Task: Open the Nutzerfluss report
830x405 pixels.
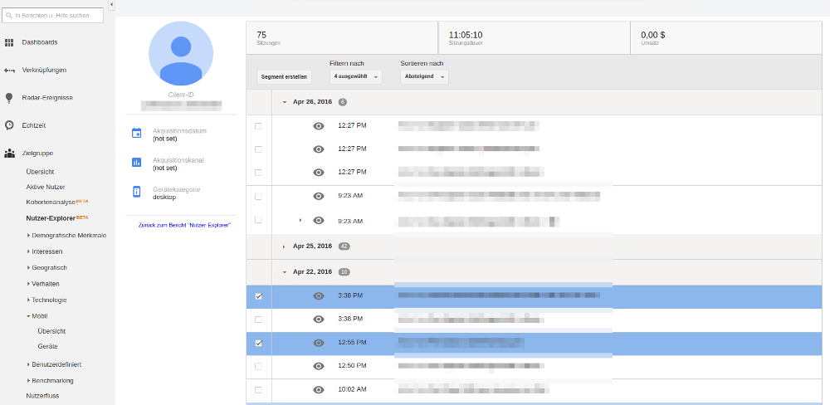Action: click(42, 396)
